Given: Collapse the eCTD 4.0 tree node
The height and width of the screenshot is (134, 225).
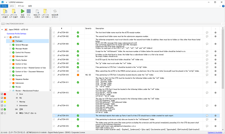Looking at the screenshot, I should (x=5, y=37).
